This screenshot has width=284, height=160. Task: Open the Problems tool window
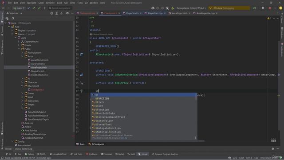[92, 154]
